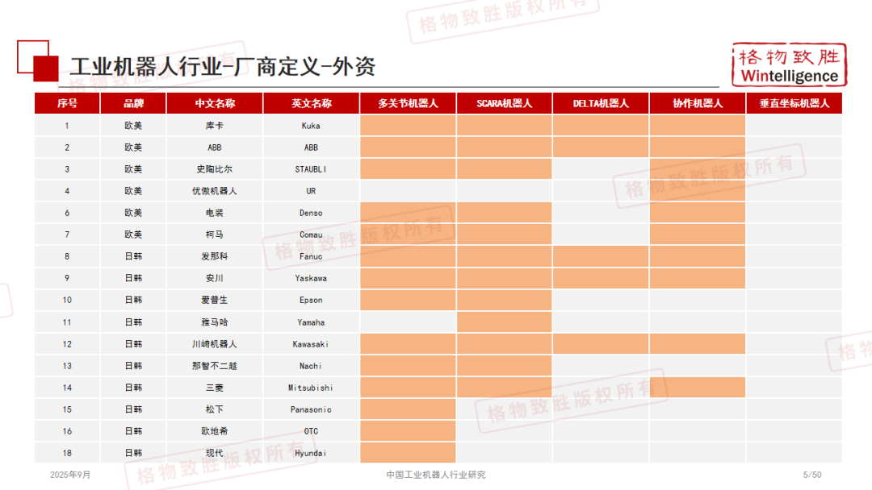Select the 松下 cell
Viewport: 872px width, 490px height.
pos(215,409)
